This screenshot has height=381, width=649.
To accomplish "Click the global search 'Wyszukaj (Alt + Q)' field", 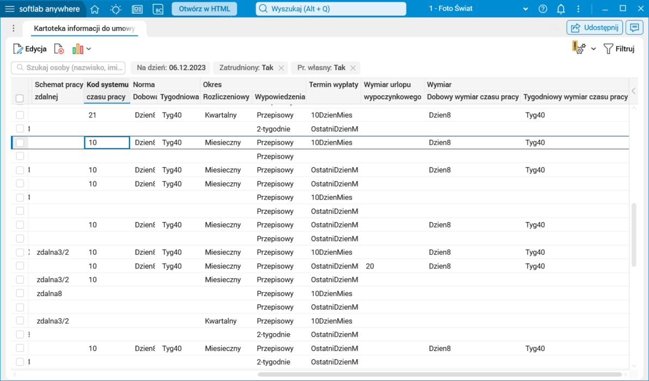I will click(331, 9).
